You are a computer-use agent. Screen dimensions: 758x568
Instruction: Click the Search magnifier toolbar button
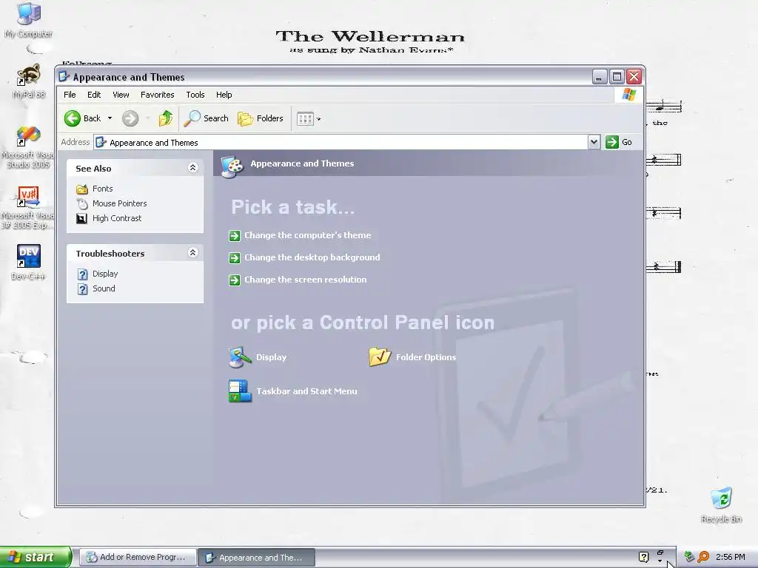pyautogui.click(x=207, y=118)
